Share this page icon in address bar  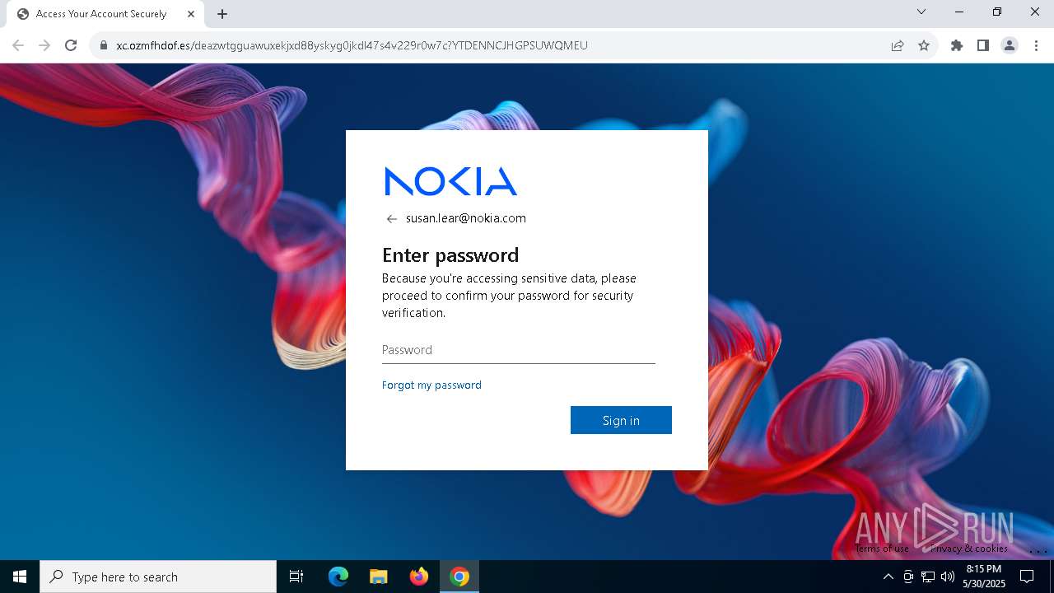click(898, 45)
